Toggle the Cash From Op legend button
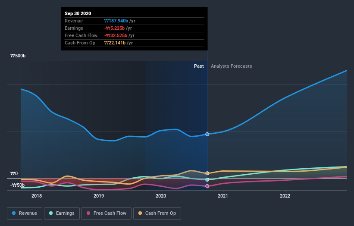354x226 pixels. pos(157,213)
